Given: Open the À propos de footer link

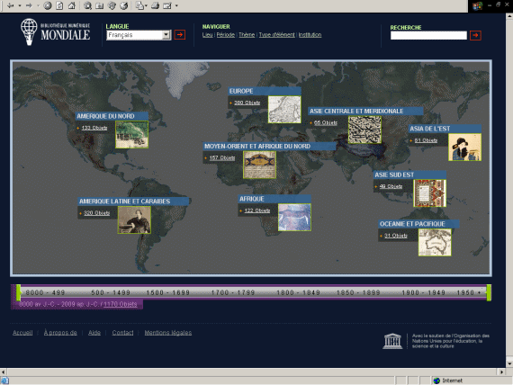Looking at the screenshot, I should (x=60, y=333).
